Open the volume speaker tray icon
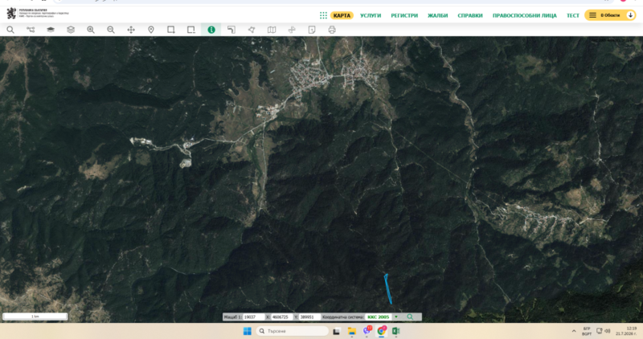 pyautogui.click(x=608, y=331)
